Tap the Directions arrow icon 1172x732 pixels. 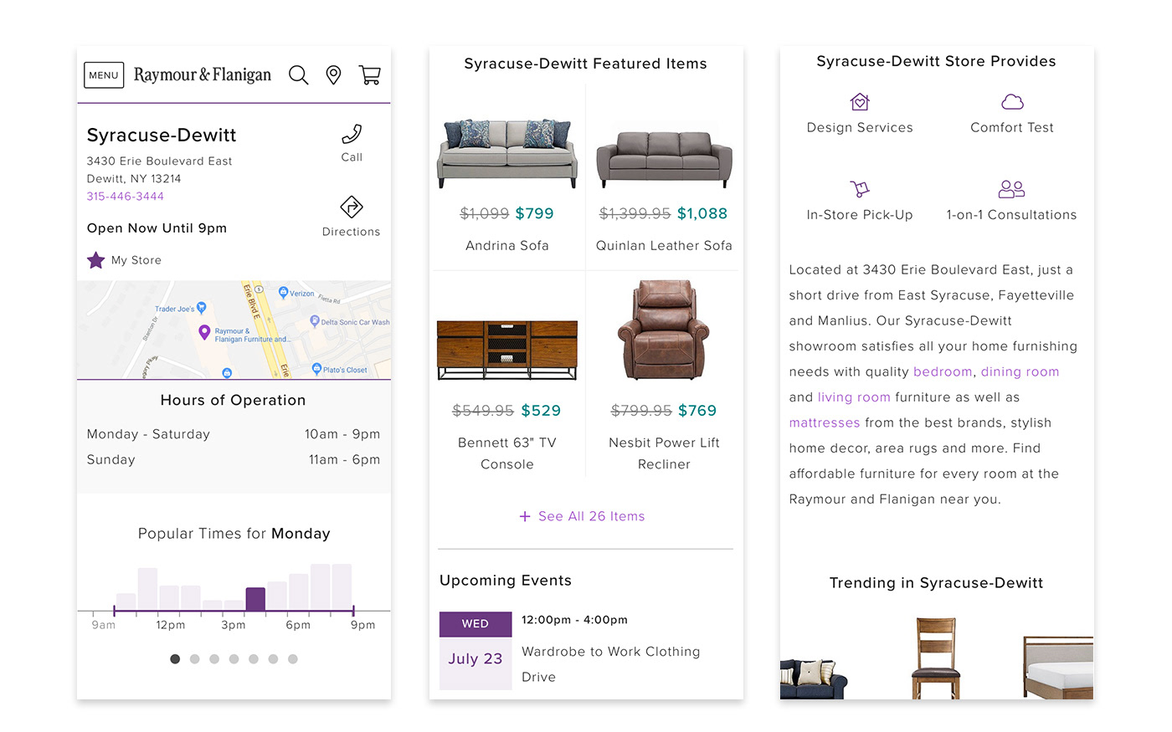click(352, 207)
